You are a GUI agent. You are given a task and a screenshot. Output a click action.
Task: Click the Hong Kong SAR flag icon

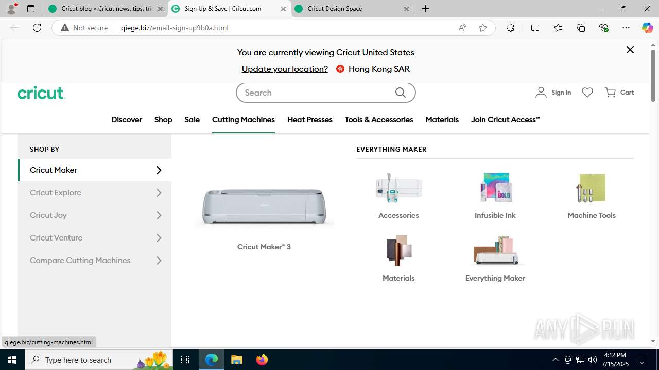(340, 69)
